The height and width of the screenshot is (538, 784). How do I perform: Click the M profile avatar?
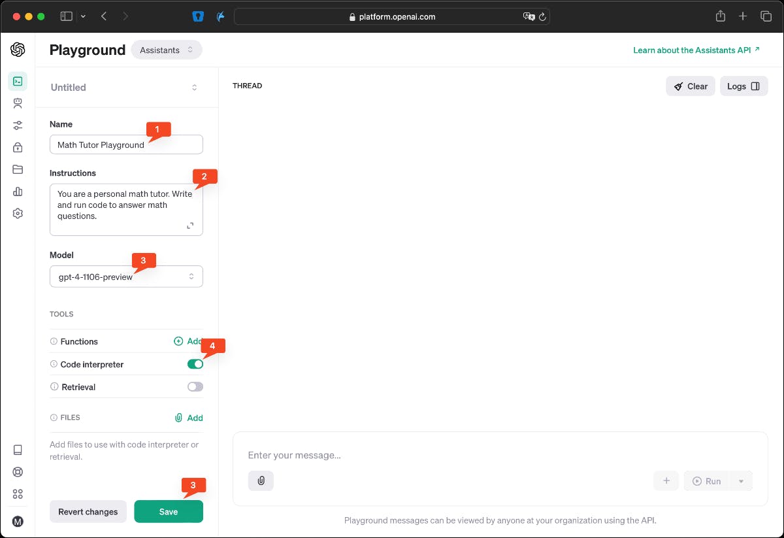18,521
